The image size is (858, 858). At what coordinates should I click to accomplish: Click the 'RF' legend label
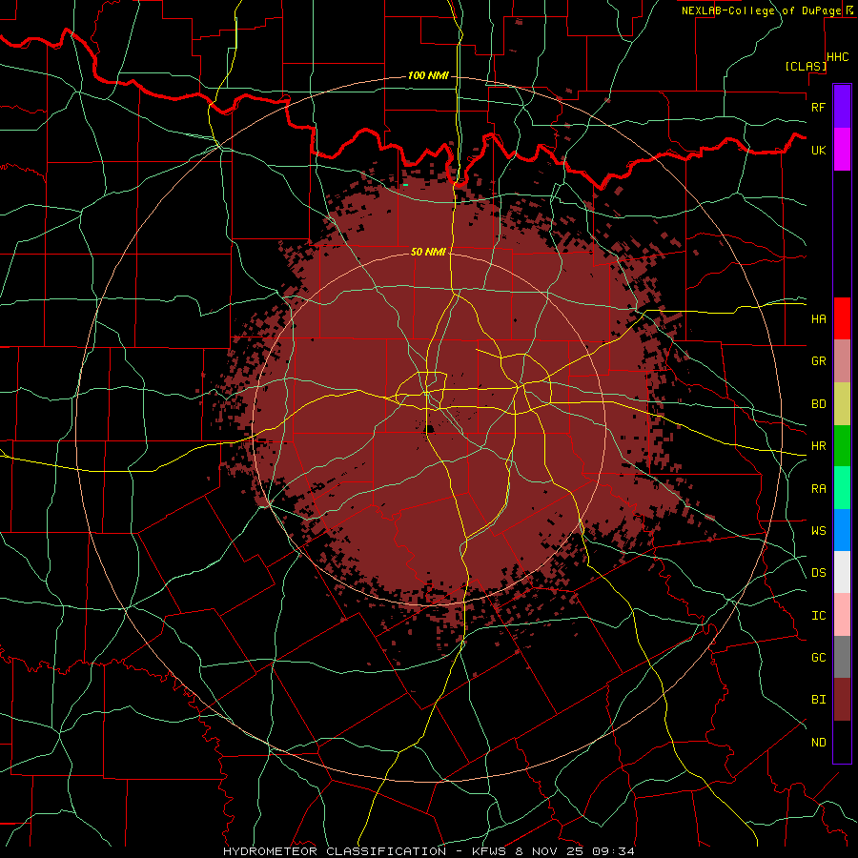[x=818, y=107]
